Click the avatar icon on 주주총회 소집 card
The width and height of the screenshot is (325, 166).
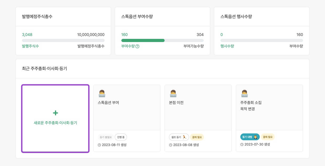244,94
